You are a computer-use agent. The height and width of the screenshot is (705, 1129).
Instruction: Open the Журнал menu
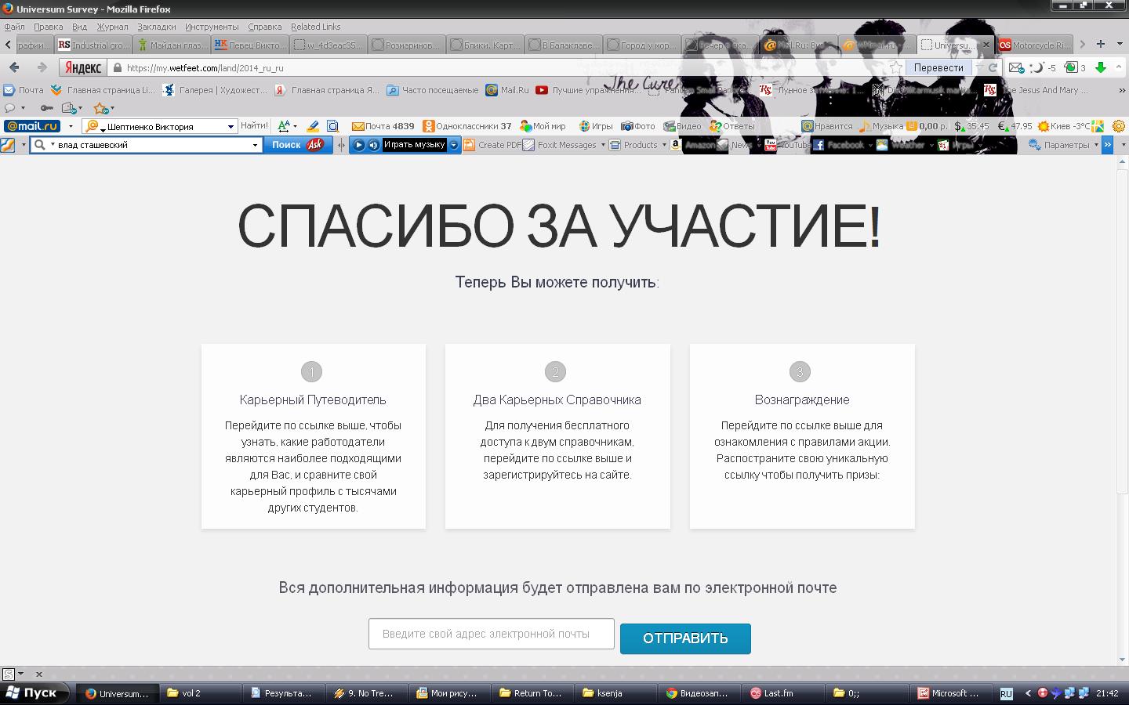[x=112, y=27]
